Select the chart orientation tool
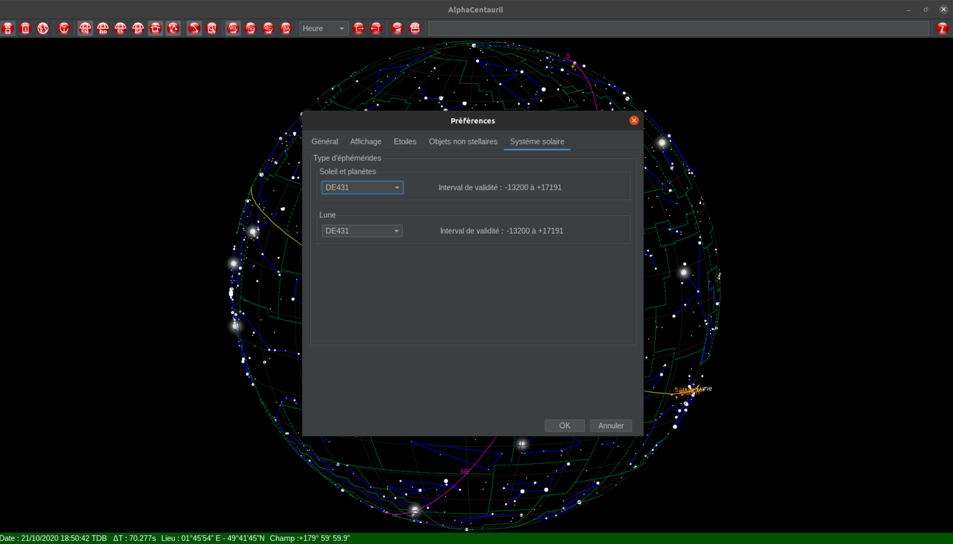The height and width of the screenshot is (544, 953). [194, 28]
